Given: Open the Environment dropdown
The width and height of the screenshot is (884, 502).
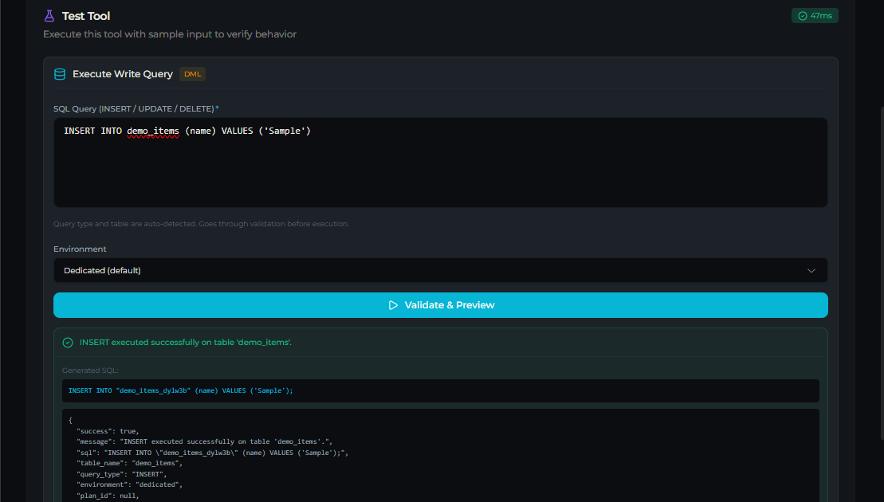Looking at the screenshot, I should 440,270.
